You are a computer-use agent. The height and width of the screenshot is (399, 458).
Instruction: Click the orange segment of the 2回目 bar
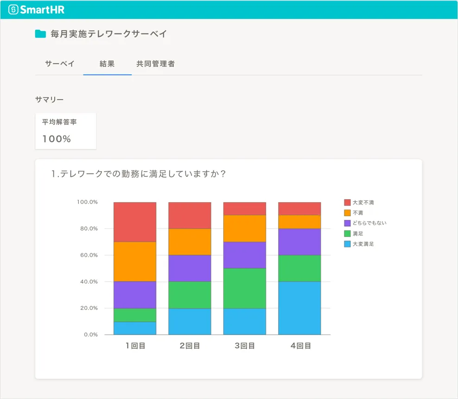tap(190, 240)
